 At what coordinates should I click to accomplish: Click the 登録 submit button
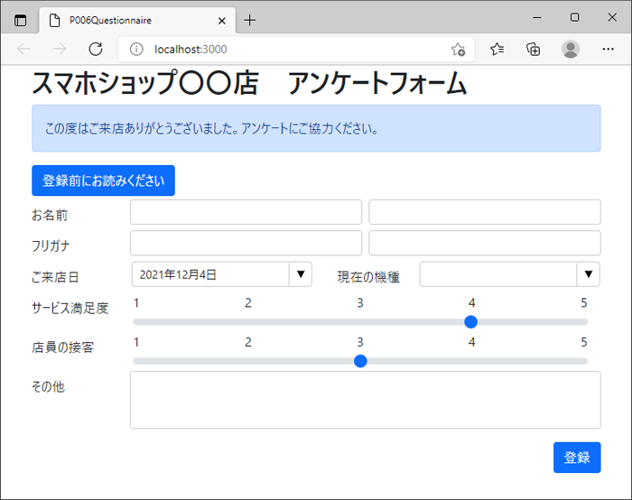point(577,458)
